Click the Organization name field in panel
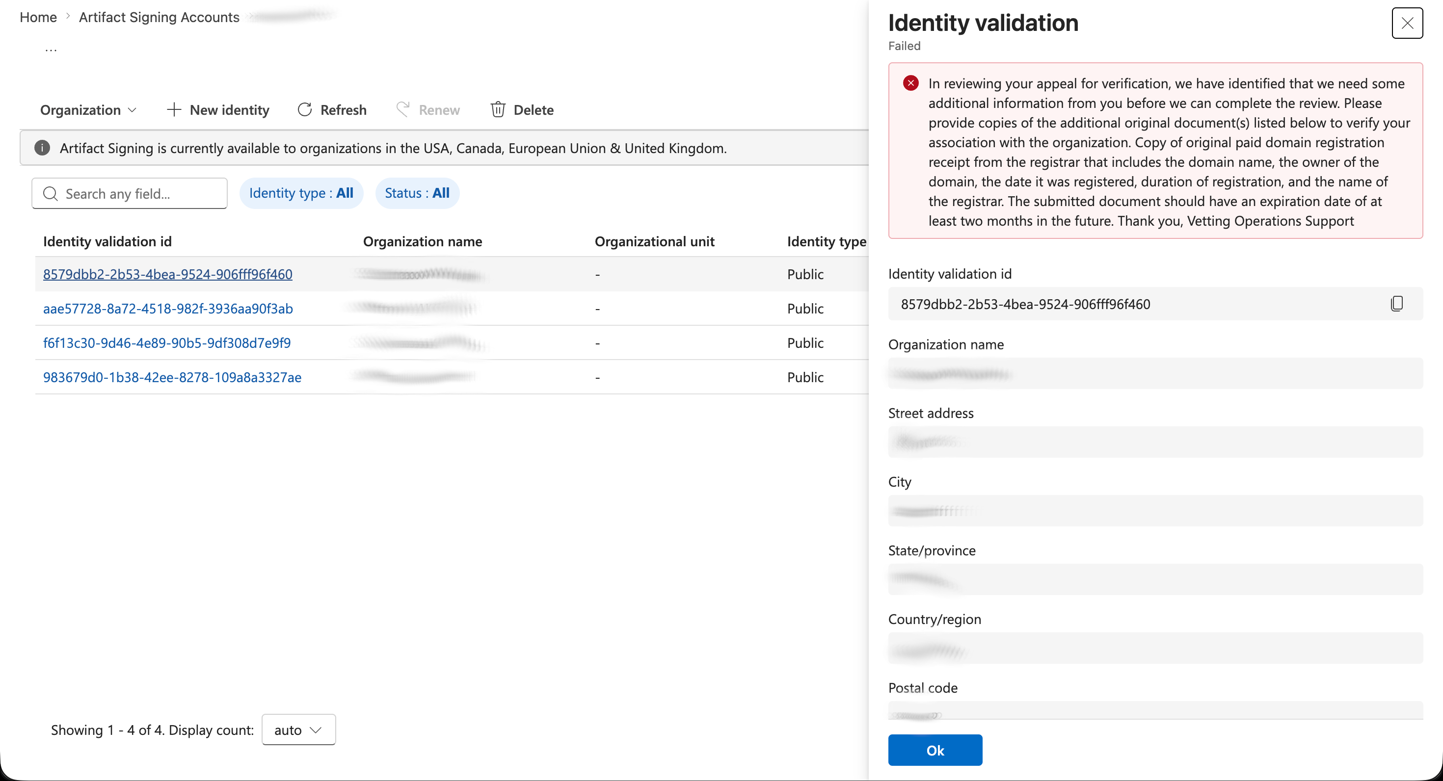This screenshot has height=781, width=1443. coord(1155,373)
